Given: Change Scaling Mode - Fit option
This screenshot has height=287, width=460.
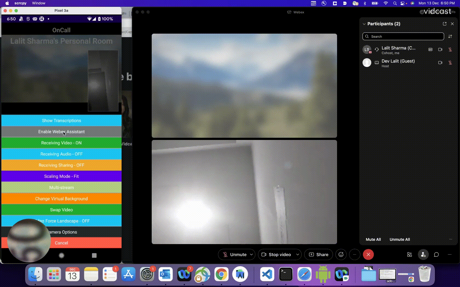Looking at the screenshot, I should point(61,176).
